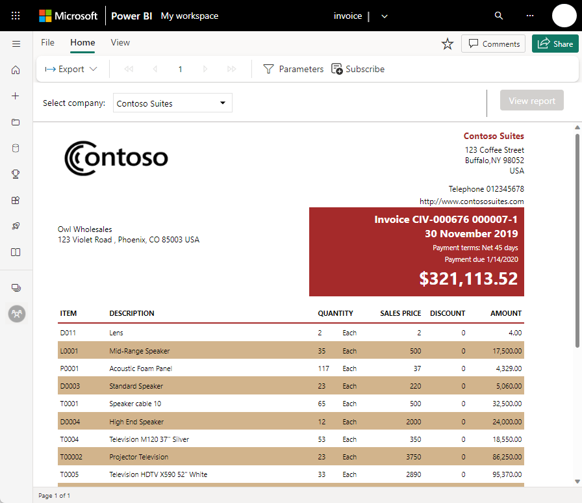Click the Invoice CIV-000676 heading
The image size is (582, 503).
point(446,219)
